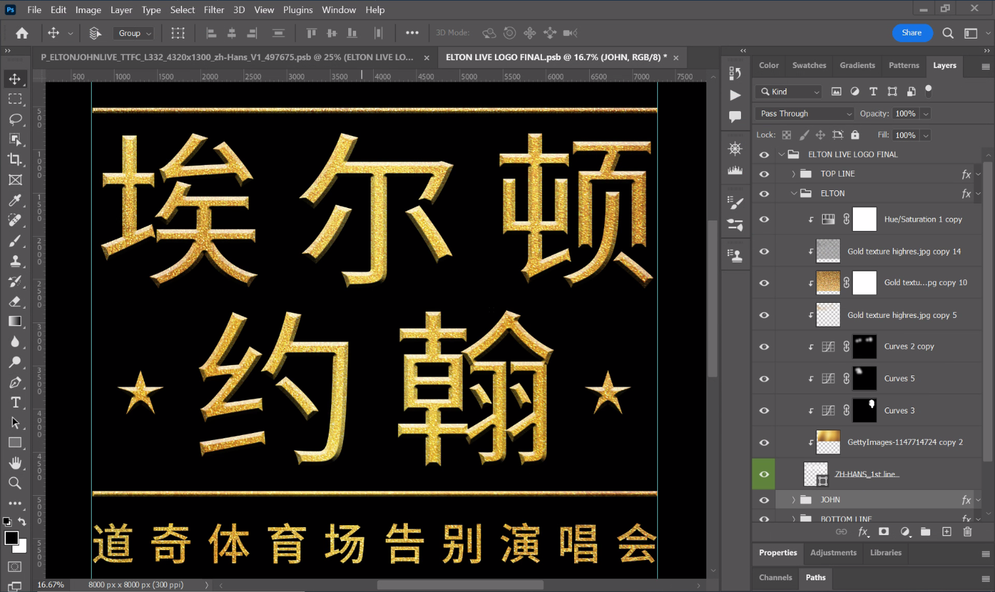This screenshot has height=592, width=995.
Task: Select the Frame tool
Action: pyautogui.click(x=14, y=180)
